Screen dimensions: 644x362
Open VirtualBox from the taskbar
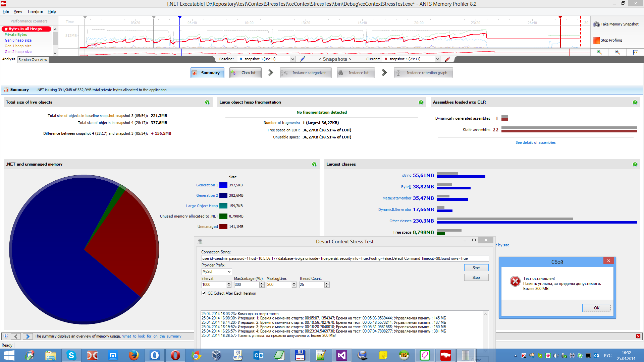click(217, 355)
